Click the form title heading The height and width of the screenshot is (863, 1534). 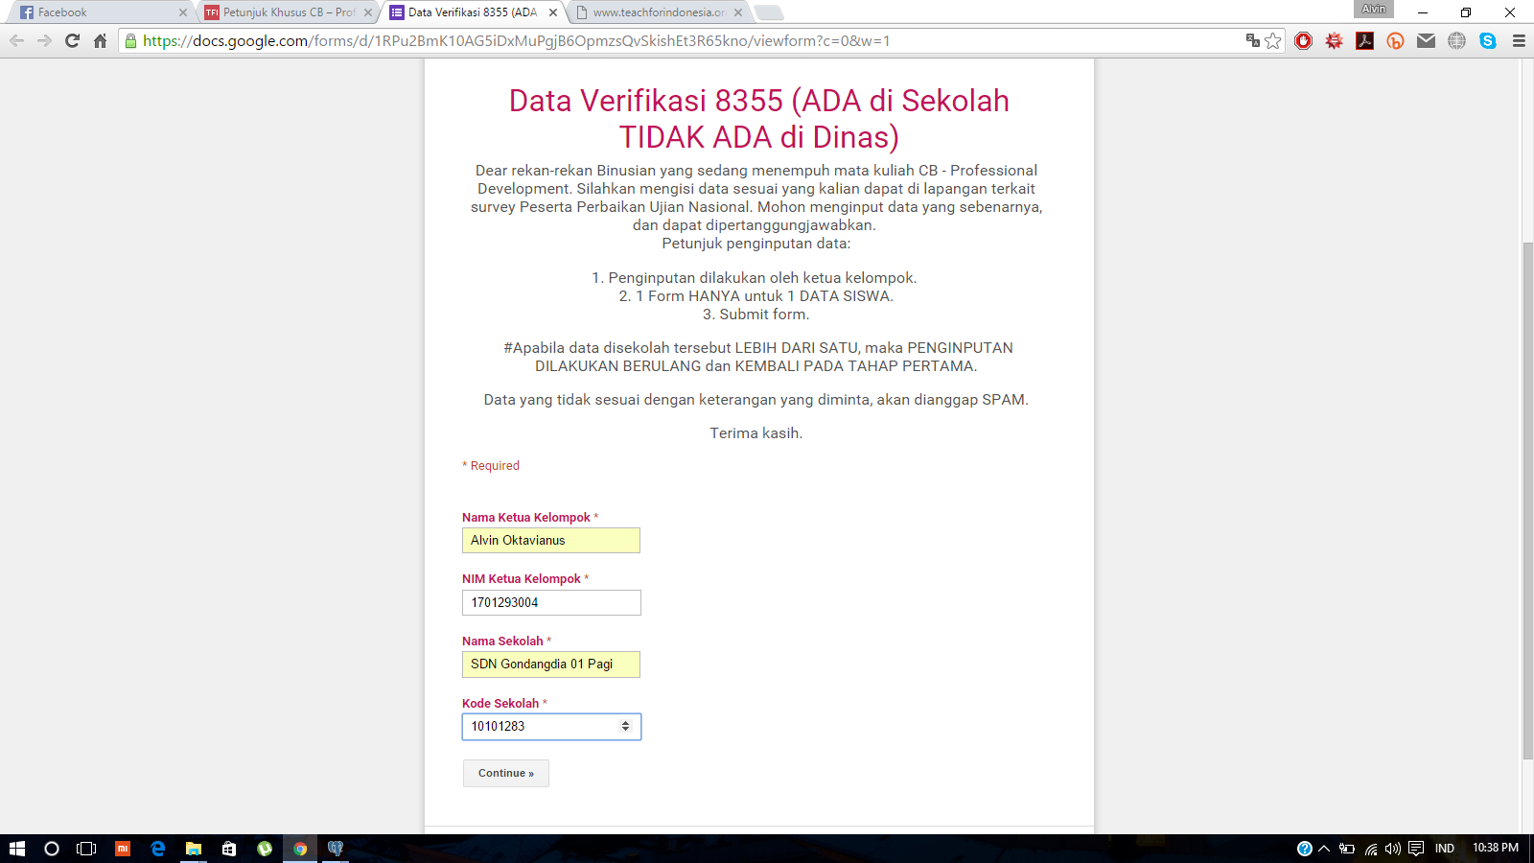tap(758, 119)
